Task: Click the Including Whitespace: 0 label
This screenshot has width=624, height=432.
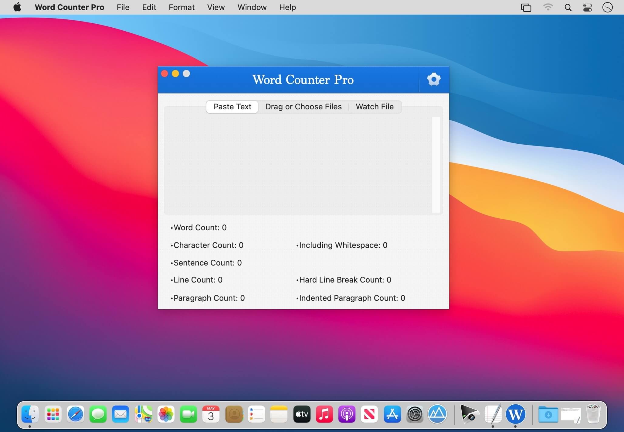Action: pos(342,245)
